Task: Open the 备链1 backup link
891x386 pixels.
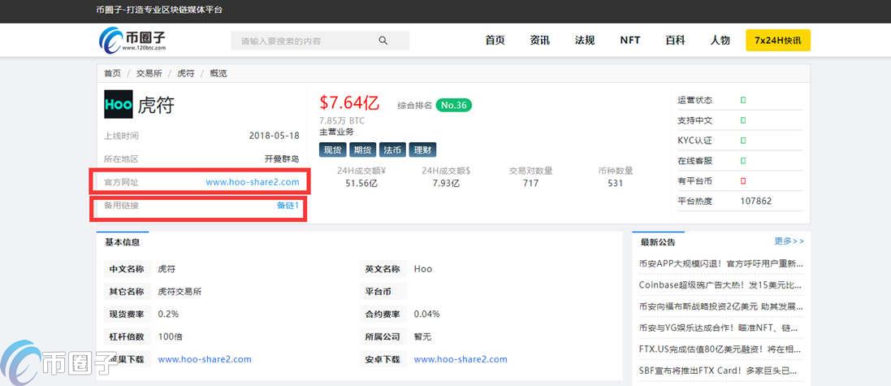Action: tap(288, 206)
